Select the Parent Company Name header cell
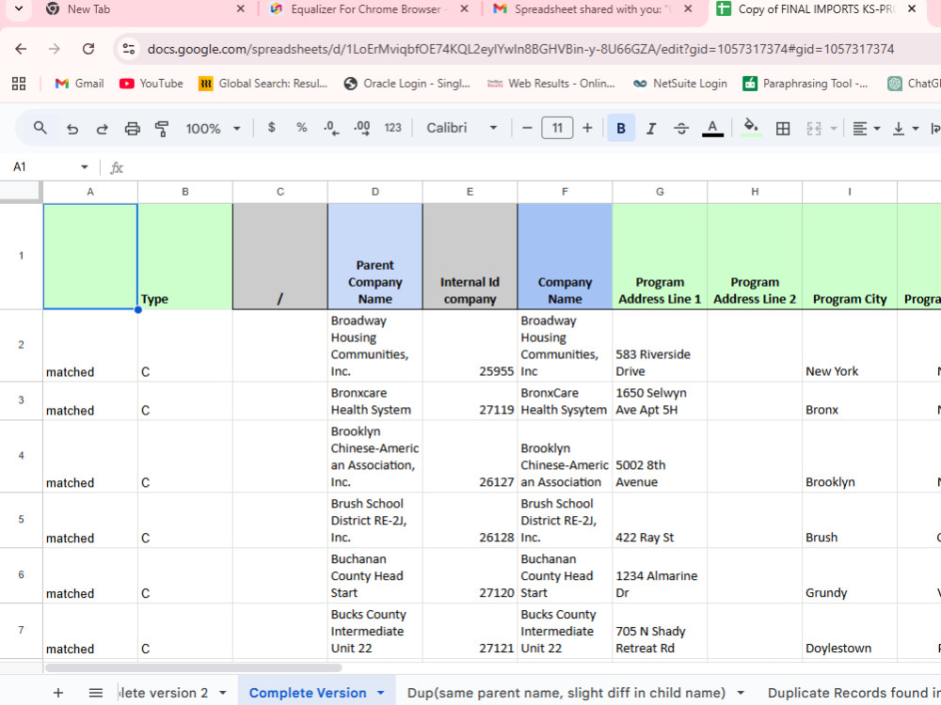 375,257
